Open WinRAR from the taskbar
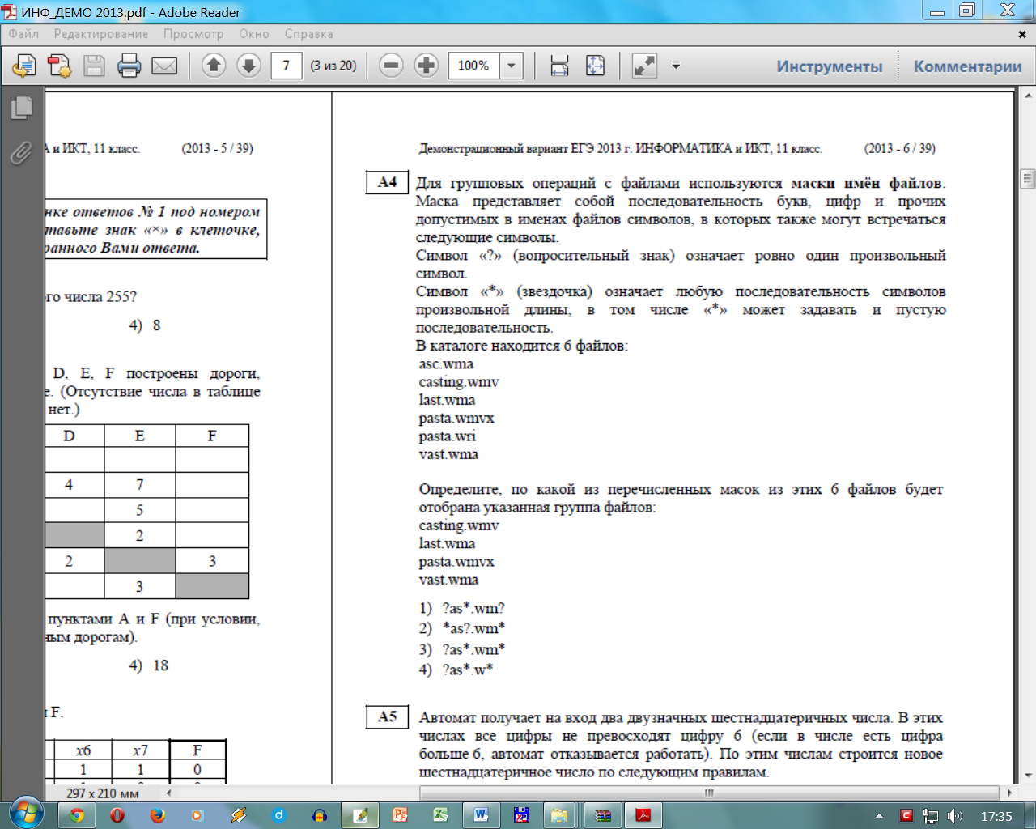Screen dimensions: 1036x829 (603, 815)
